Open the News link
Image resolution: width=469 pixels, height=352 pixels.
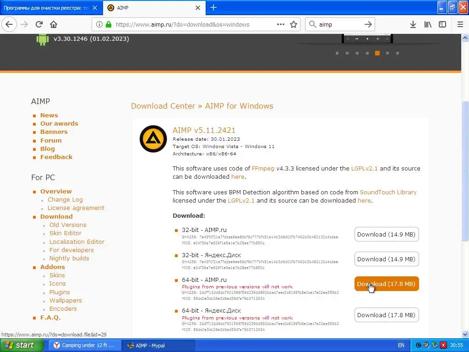pyautogui.click(x=49, y=115)
